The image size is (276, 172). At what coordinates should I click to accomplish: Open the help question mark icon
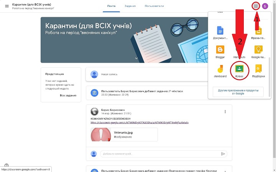(7, 166)
